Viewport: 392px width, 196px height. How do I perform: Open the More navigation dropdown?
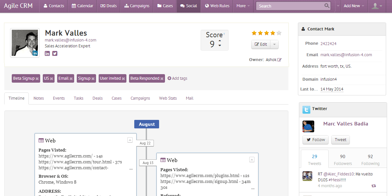click(x=243, y=6)
